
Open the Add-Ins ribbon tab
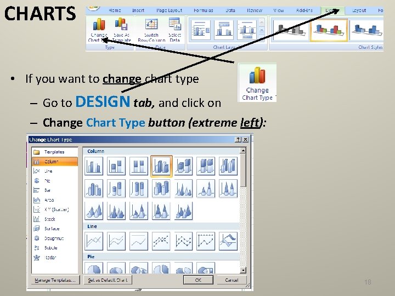[304, 10]
